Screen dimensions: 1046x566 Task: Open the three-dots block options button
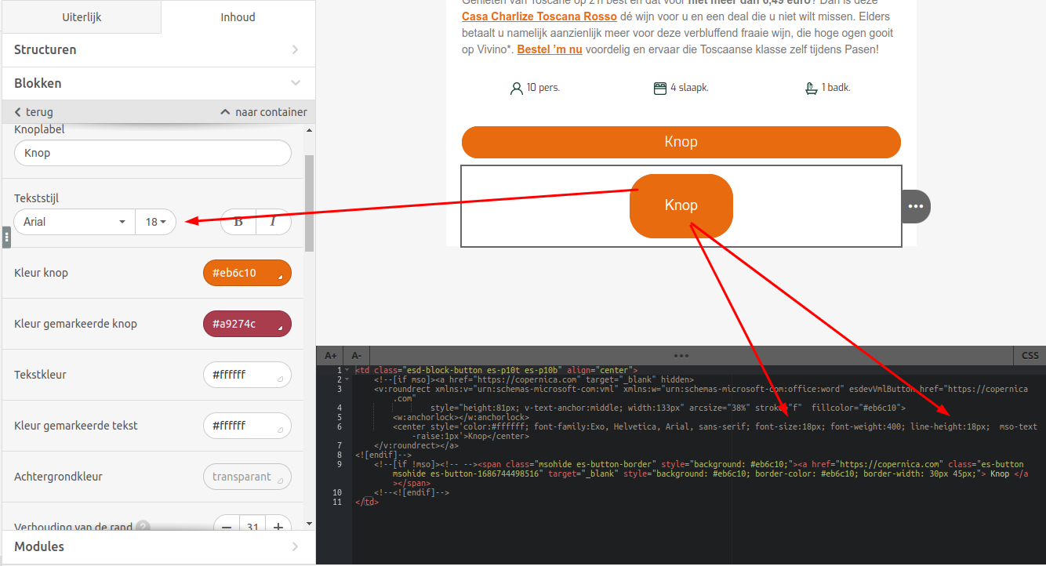[x=915, y=206]
